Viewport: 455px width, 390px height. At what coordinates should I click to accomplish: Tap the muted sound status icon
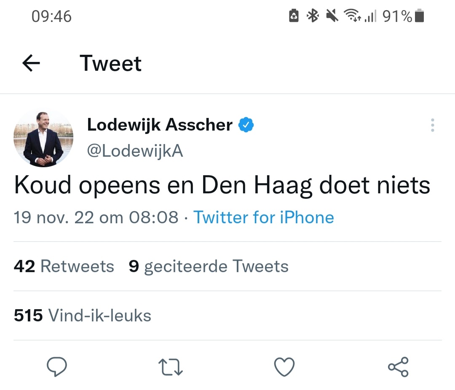pos(332,16)
